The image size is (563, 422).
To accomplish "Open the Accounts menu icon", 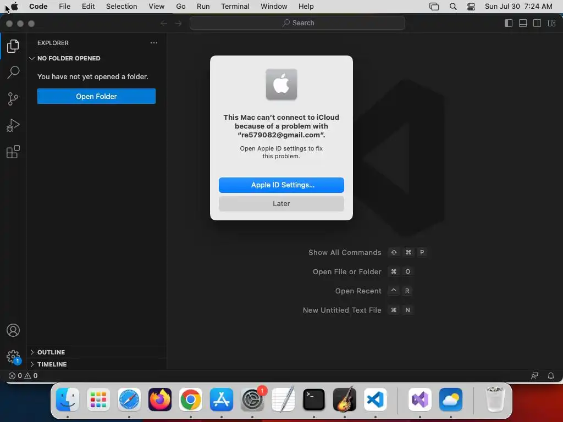I will click(13, 330).
